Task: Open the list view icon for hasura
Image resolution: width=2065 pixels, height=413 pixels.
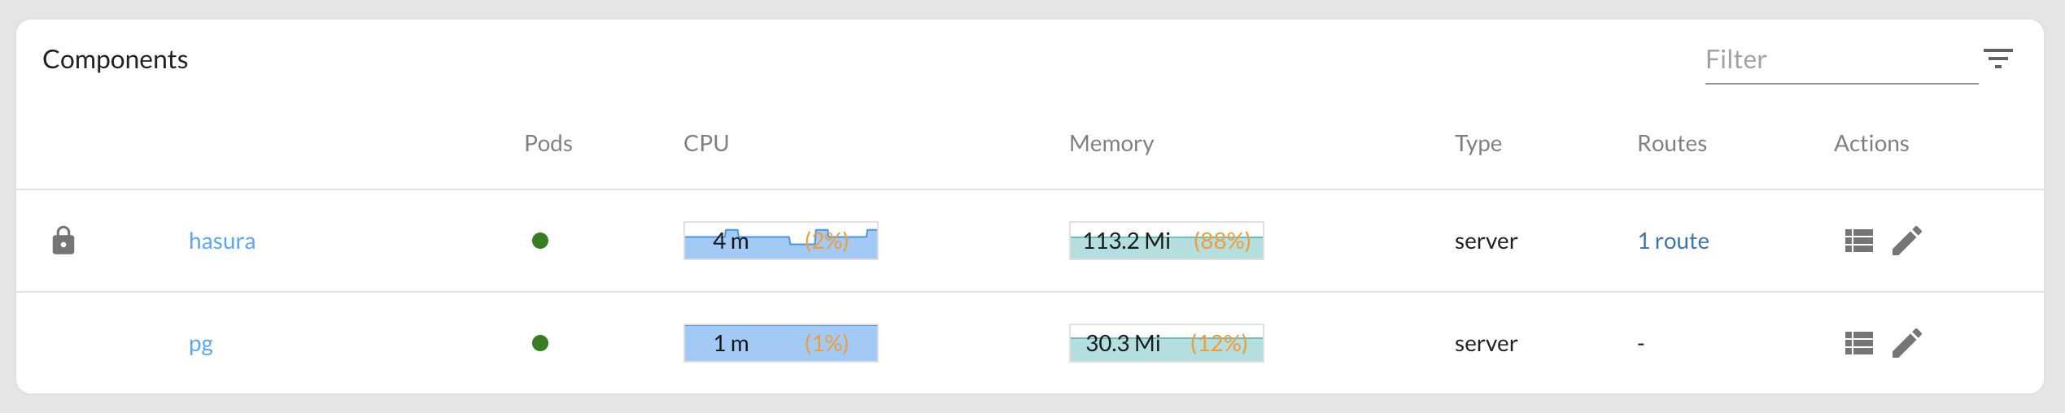Action: [x=1859, y=241]
